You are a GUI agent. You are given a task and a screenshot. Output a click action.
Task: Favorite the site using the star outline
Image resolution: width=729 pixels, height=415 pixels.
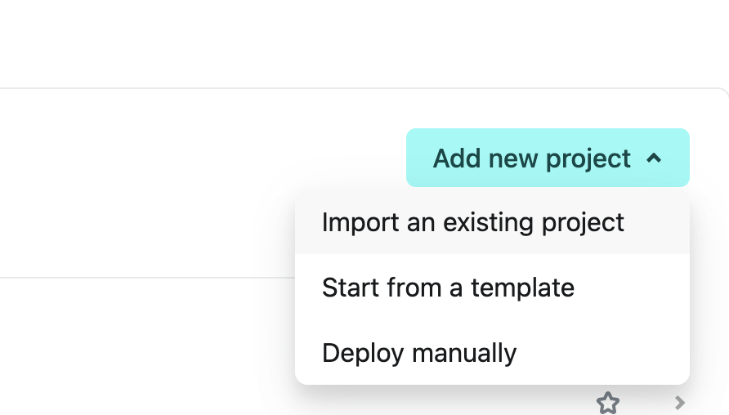[x=608, y=403]
